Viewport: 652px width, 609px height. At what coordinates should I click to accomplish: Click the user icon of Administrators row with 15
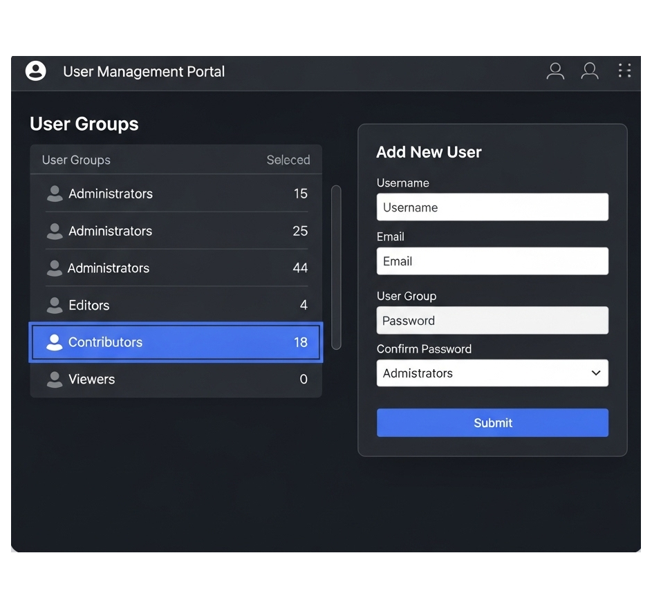coord(55,194)
